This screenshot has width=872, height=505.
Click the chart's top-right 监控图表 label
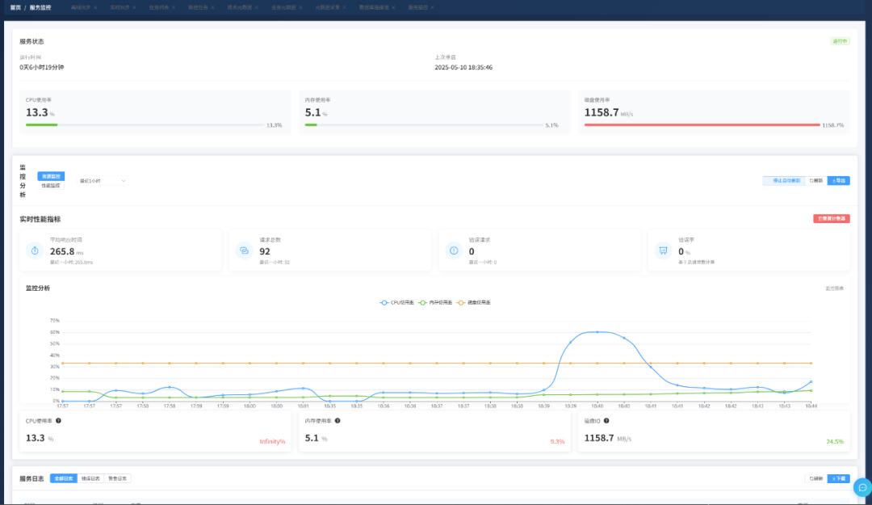point(834,288)
